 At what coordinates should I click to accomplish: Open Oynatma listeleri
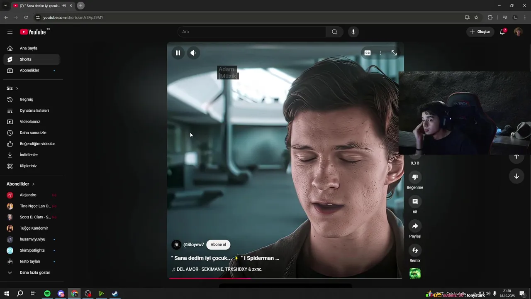click(x=32, y=110)
